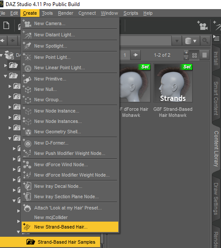
Task: Click the toolbar create camera icon
Action: (x=202, y=26)
